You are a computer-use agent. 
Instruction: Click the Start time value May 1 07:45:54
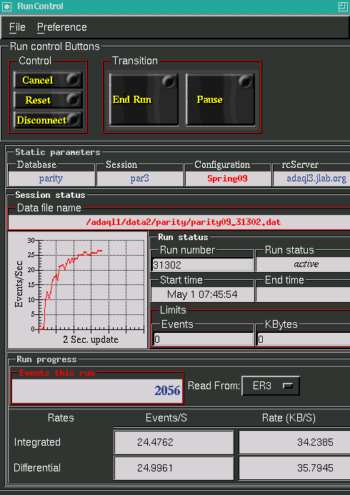[203, 294]
